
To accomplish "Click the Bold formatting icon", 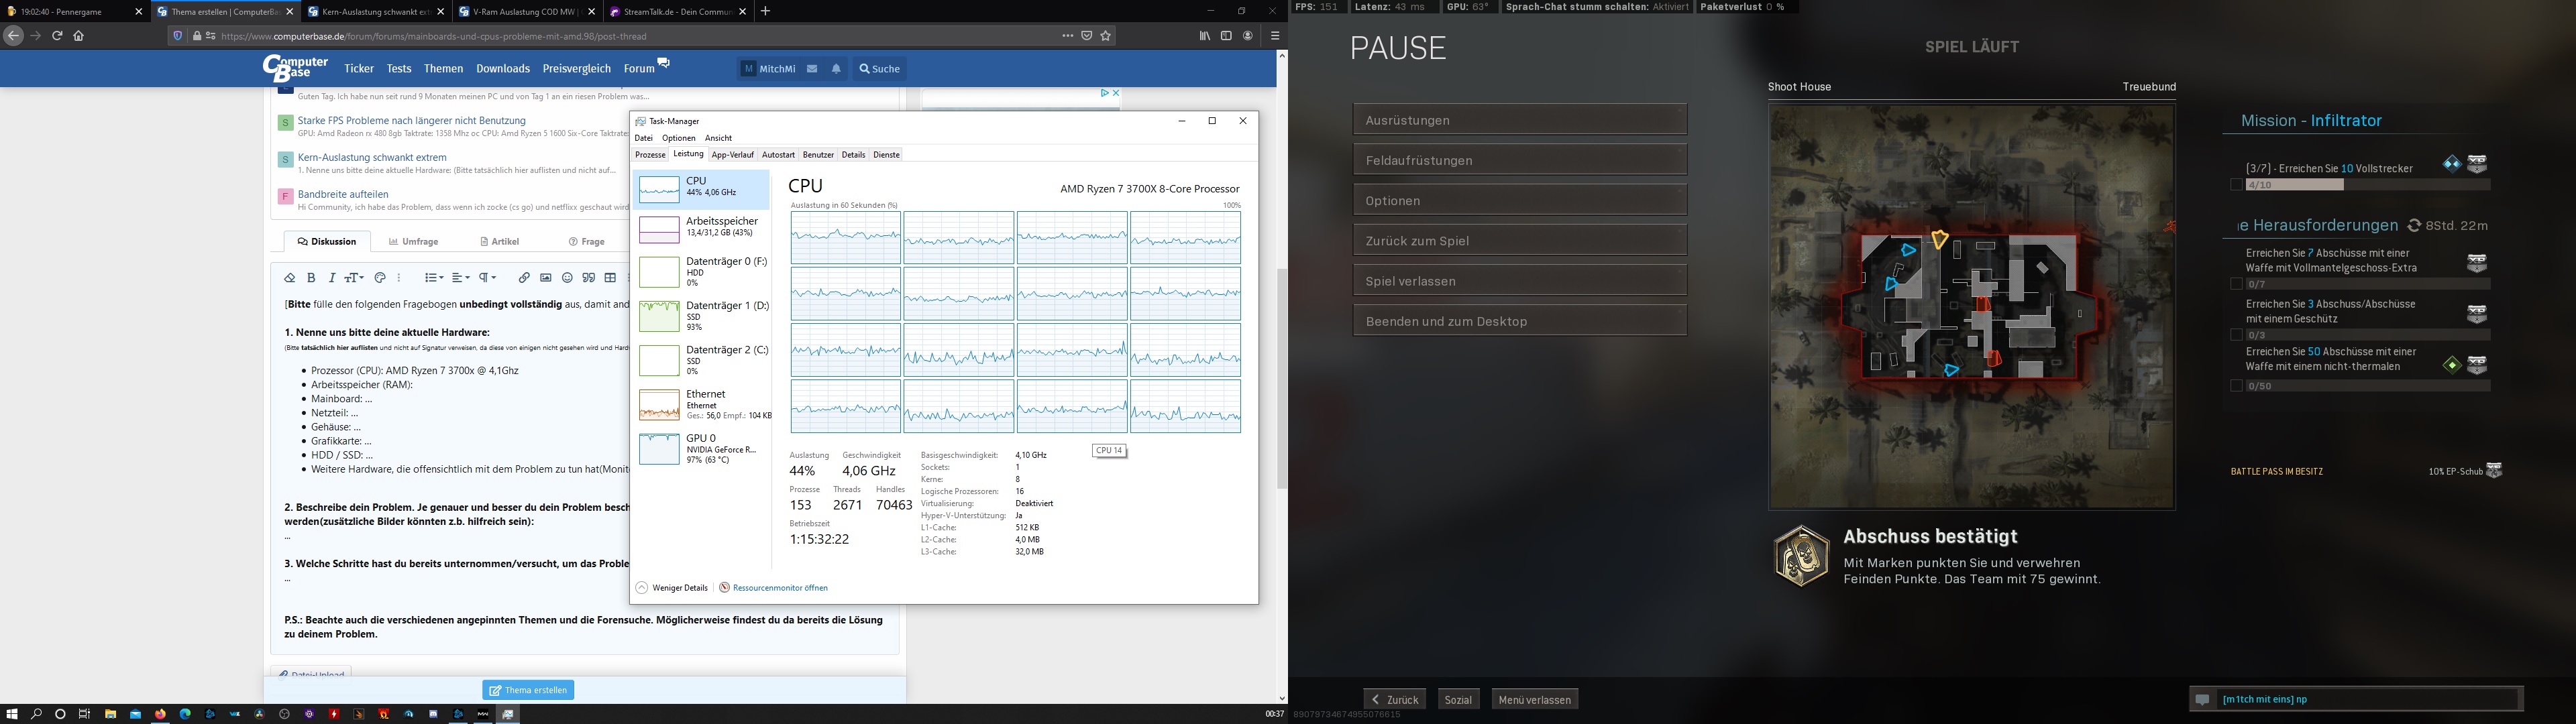I will click(x=311, y=278).
